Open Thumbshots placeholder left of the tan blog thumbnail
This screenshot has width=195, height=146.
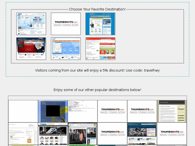[142, 111]
